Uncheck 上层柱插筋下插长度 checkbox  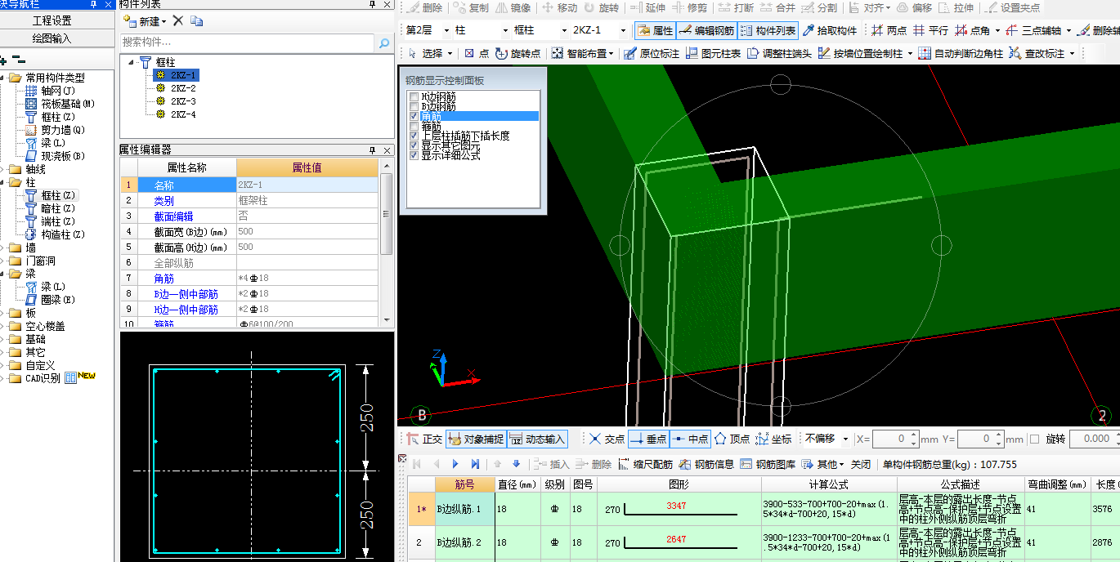coord(414,136)
